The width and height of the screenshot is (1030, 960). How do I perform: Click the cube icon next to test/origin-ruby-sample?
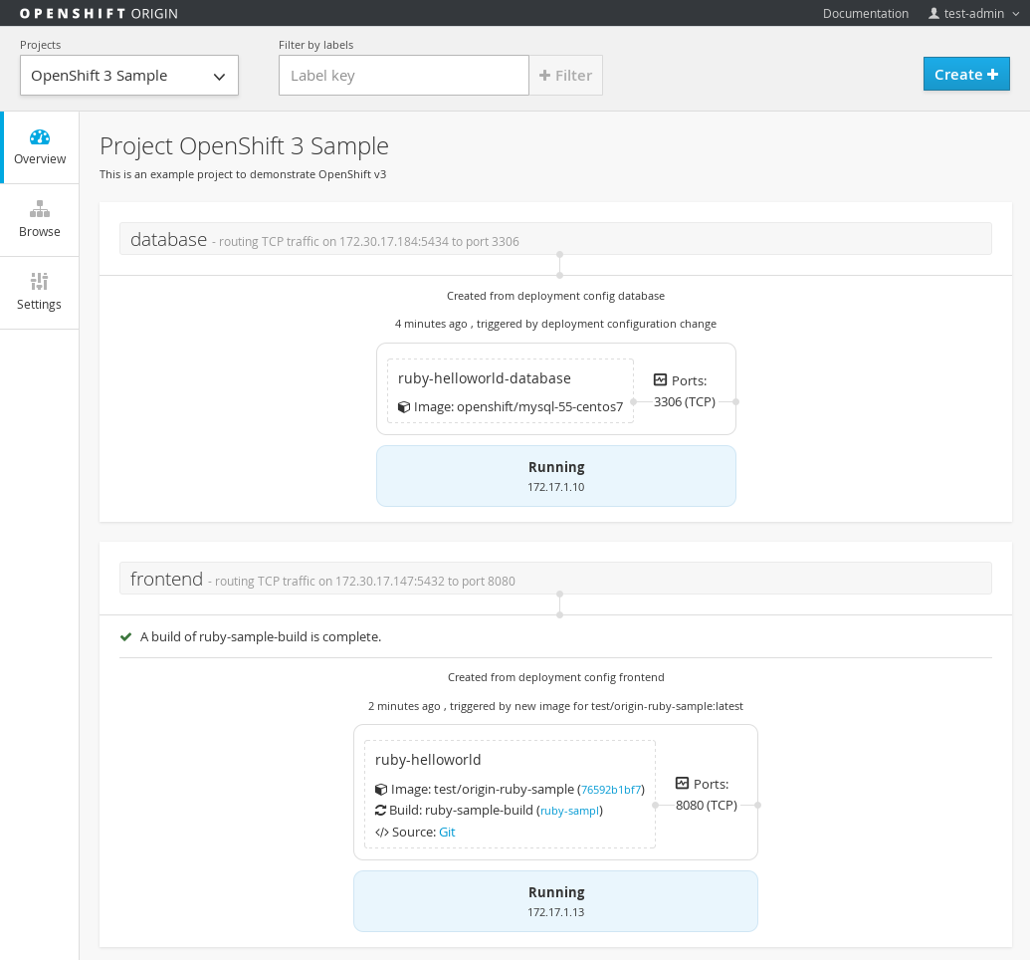381,789
